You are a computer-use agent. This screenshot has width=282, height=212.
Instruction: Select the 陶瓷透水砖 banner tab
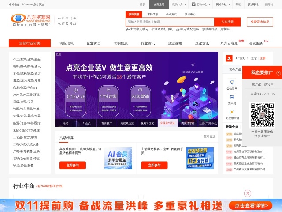(x=188, y=123)
